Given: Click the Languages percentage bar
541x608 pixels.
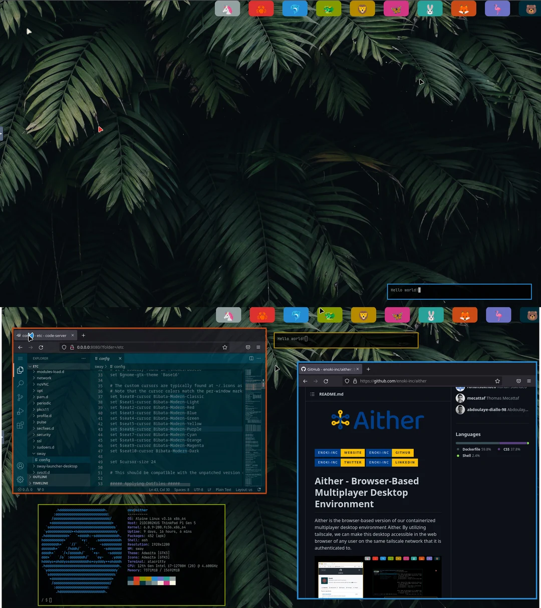Looking at the screenshot, I should 492,443.
